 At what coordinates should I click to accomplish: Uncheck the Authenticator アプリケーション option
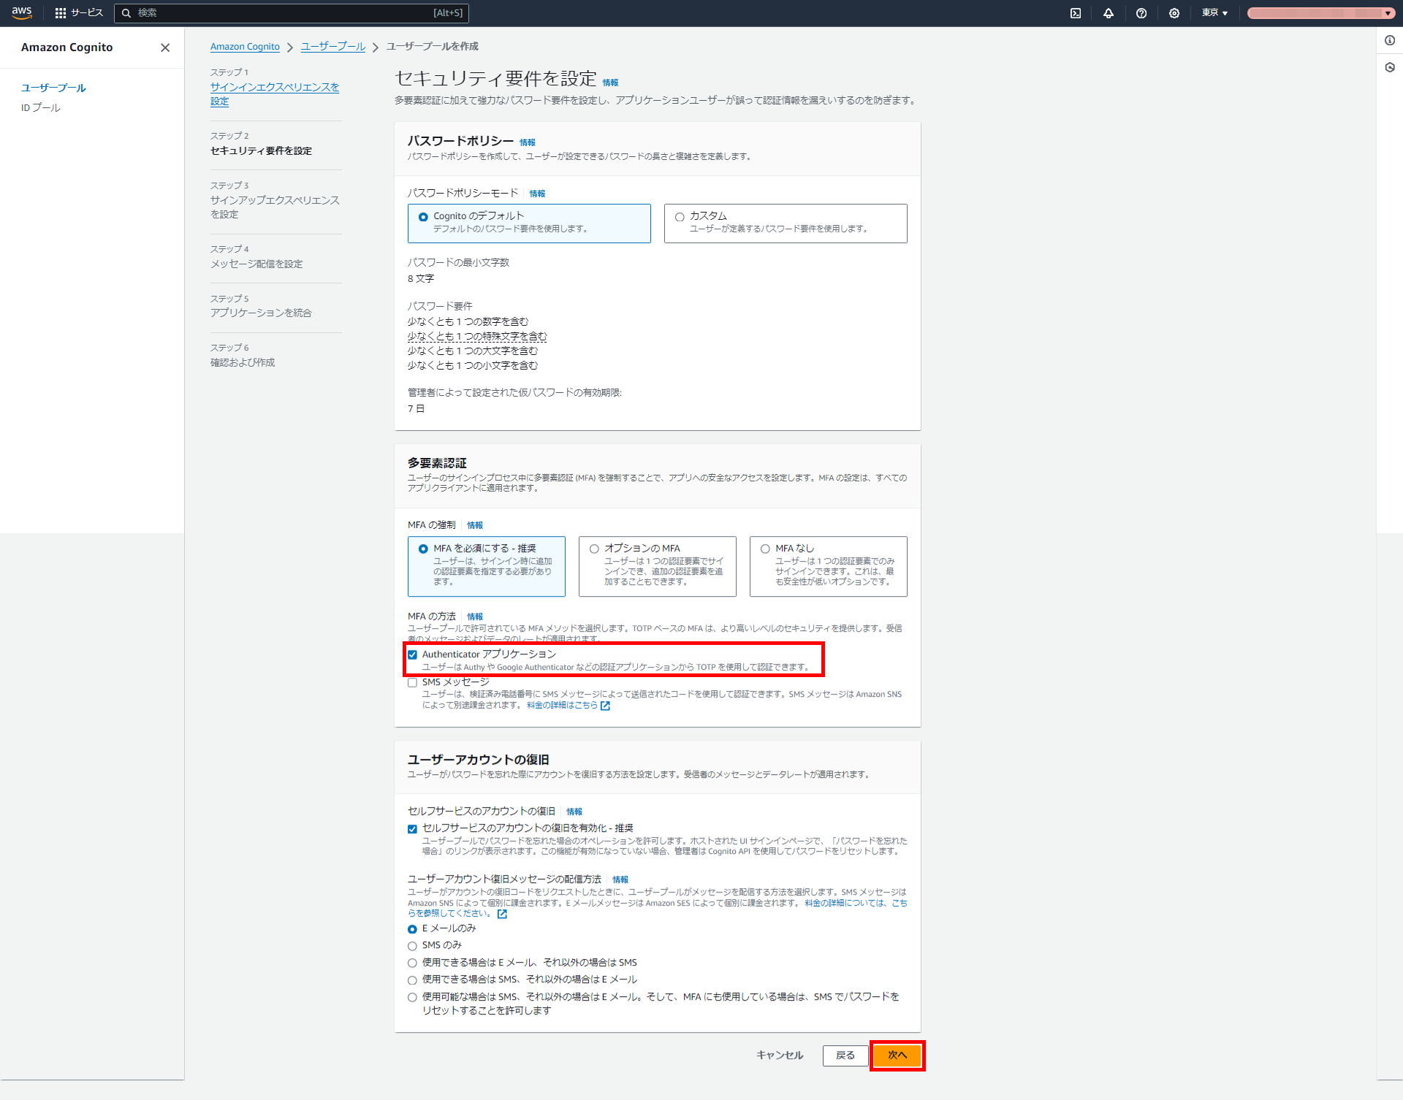413,654
